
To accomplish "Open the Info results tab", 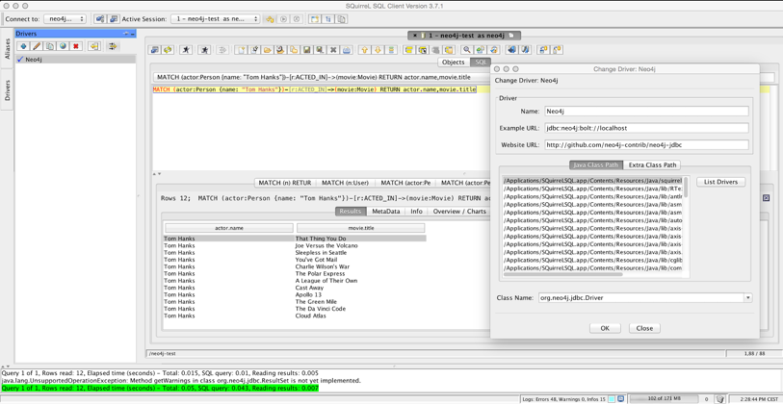I will pos(416,212).
